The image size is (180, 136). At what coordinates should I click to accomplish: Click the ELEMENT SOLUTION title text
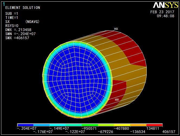pyautogui.click(x=22, y=8)
